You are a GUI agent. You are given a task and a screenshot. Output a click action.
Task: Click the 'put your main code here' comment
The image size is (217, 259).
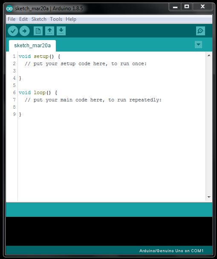[93, 100]
